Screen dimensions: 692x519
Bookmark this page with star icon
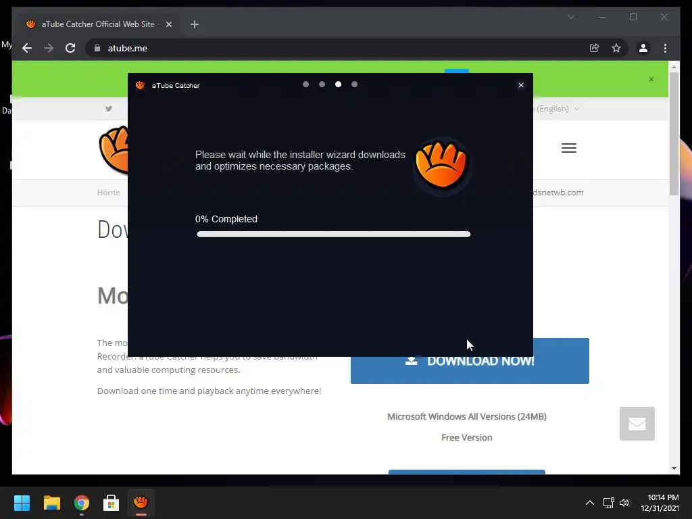(616, 48)
